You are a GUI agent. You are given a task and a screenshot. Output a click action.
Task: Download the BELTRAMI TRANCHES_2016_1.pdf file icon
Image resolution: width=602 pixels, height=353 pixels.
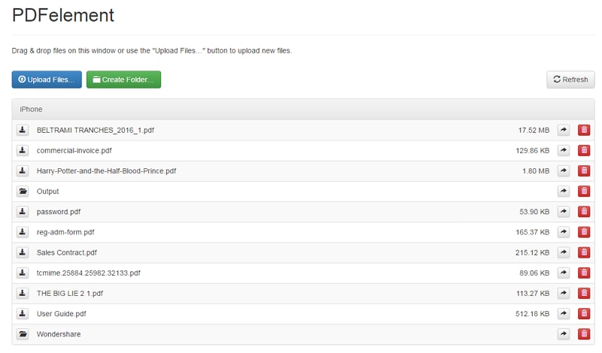[23, 130]
